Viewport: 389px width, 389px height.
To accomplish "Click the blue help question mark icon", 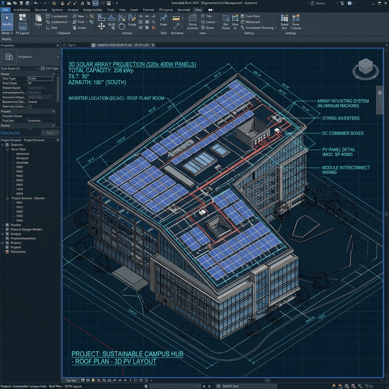I will tap(349, 3).
